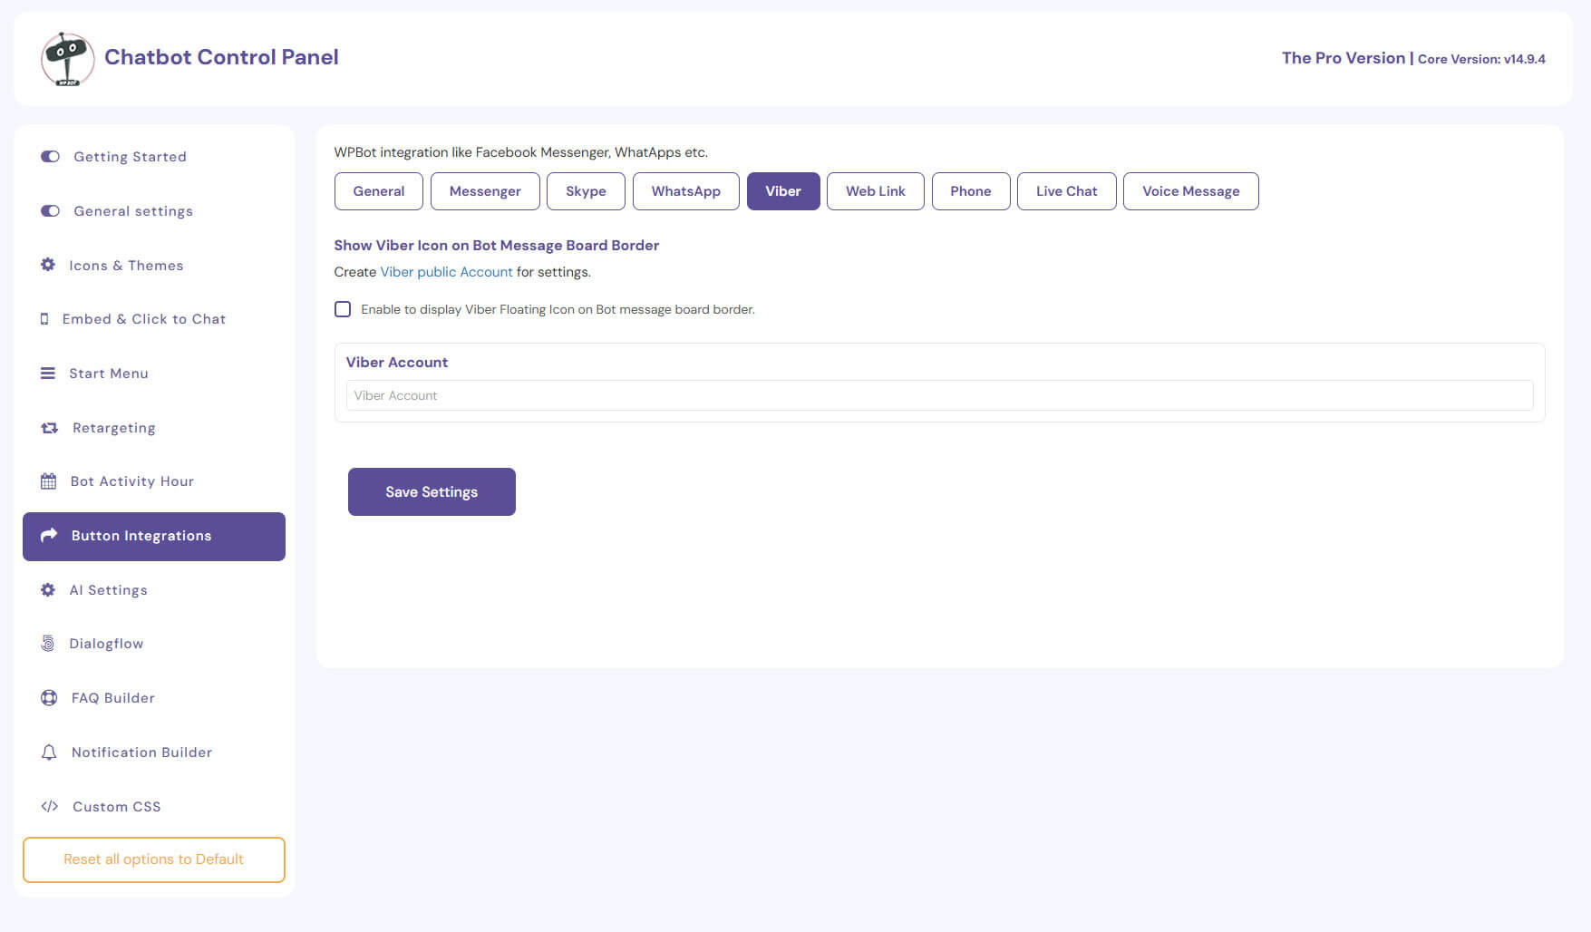Go to the Retargeting section
Viewport: 1591px width, 932px height.
click(154, 428)
